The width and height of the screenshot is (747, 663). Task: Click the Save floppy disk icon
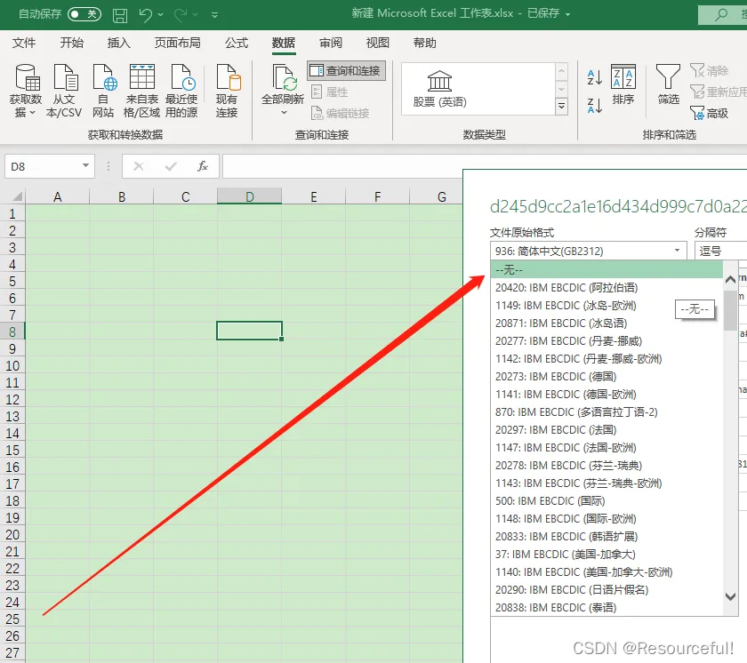(x=119, y=15)
